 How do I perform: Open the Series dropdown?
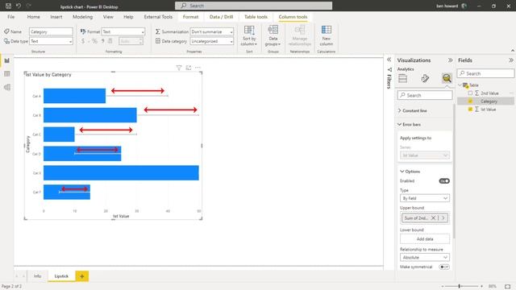pos(425,155)
